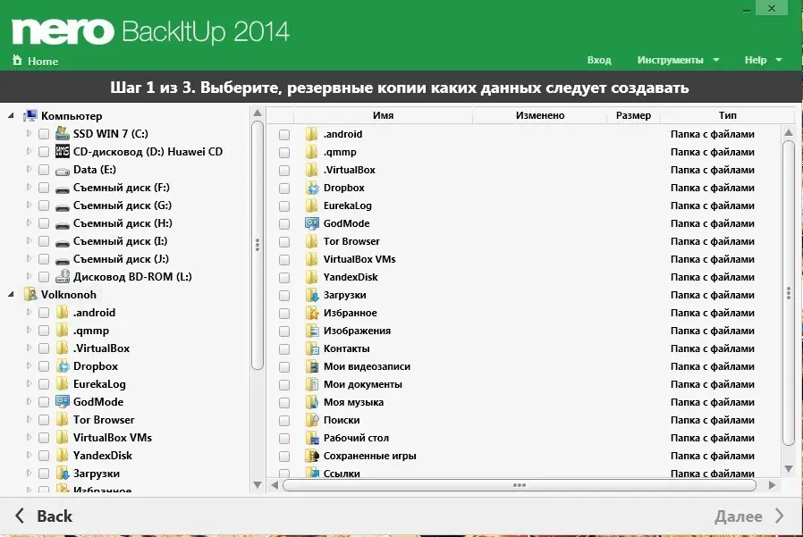Click the Избранное star folder icon in list
Viewport: 803px width, 537px height.
312,313
